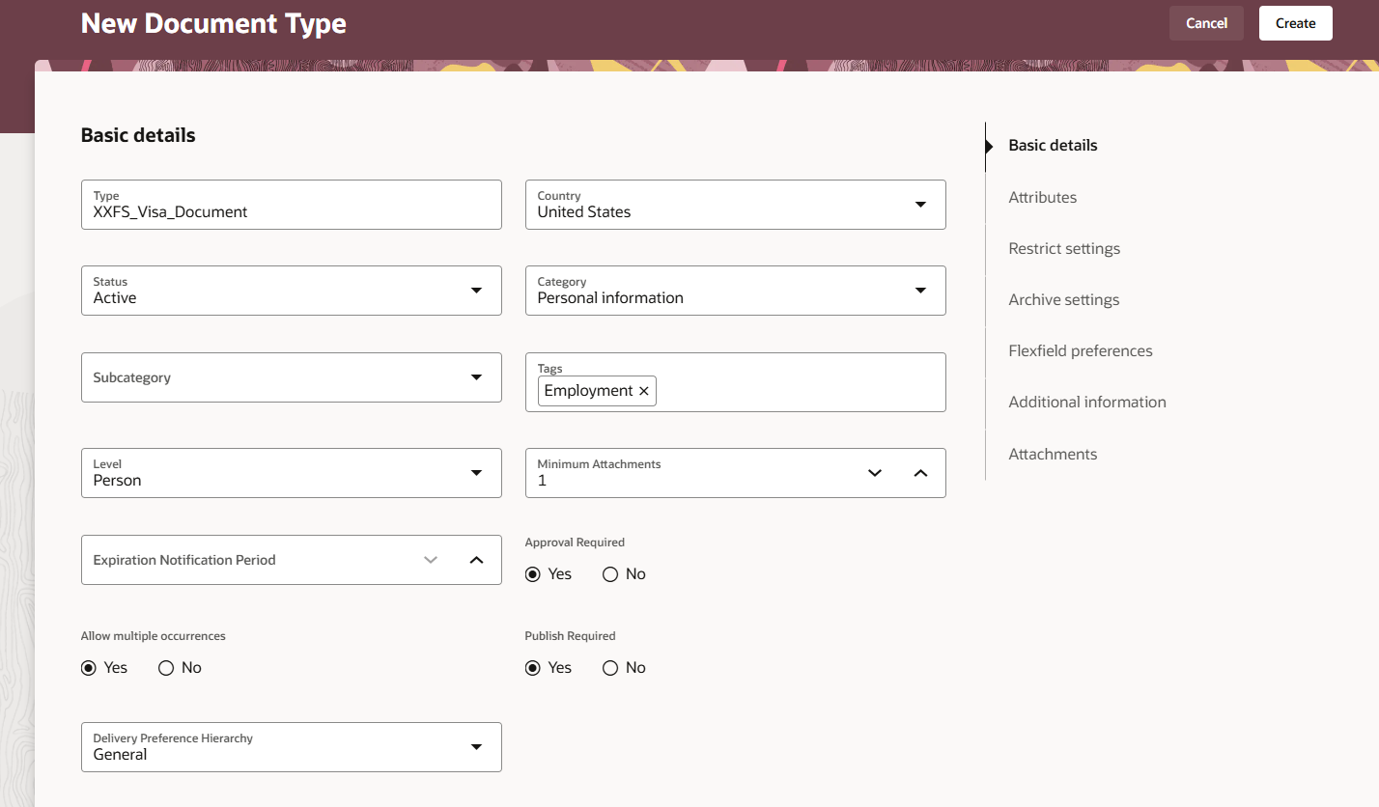The height and width of the screenshot is (807, 1379).
Task: Decrease Minimum Attachments with the down chevron
Action: [875, 473]
